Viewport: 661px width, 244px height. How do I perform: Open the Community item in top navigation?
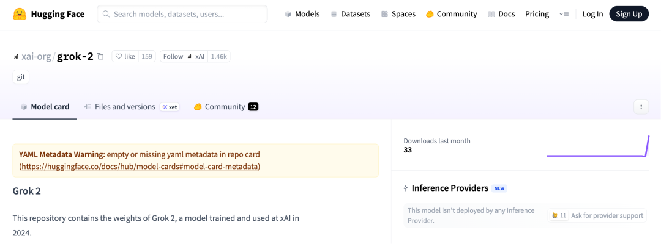point(452,14)
